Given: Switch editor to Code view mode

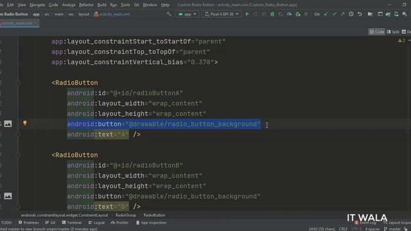Looking at the screenshot, I should (x=377, y=32).
